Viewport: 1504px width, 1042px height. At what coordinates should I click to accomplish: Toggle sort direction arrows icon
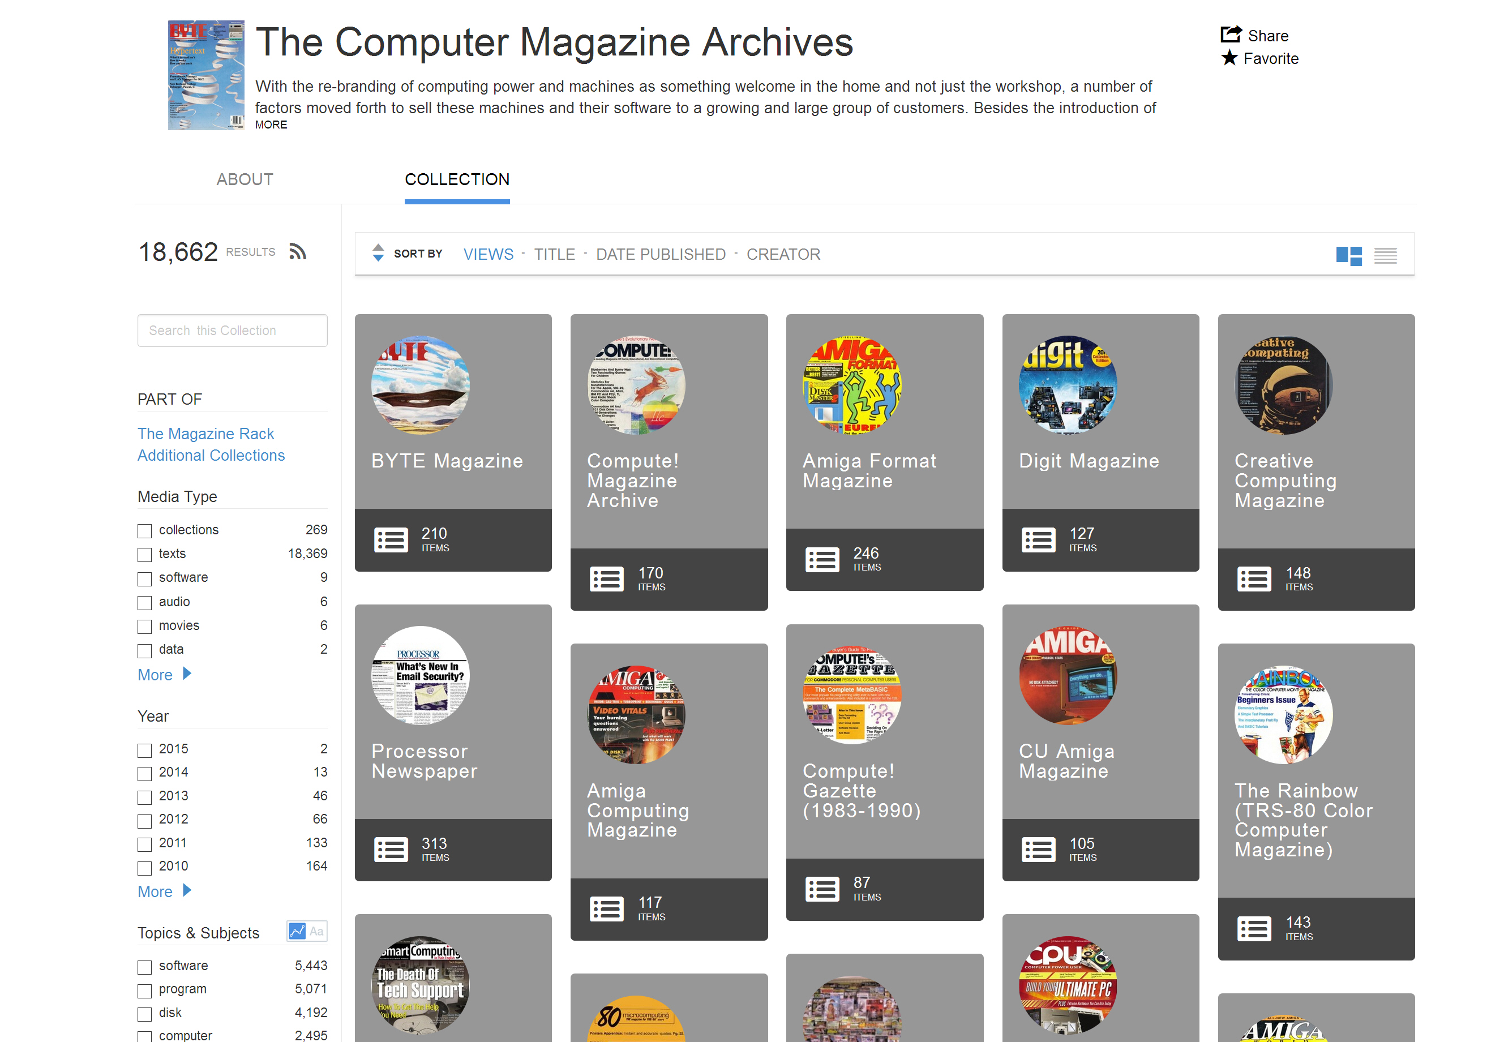click(x=378, y=252)
